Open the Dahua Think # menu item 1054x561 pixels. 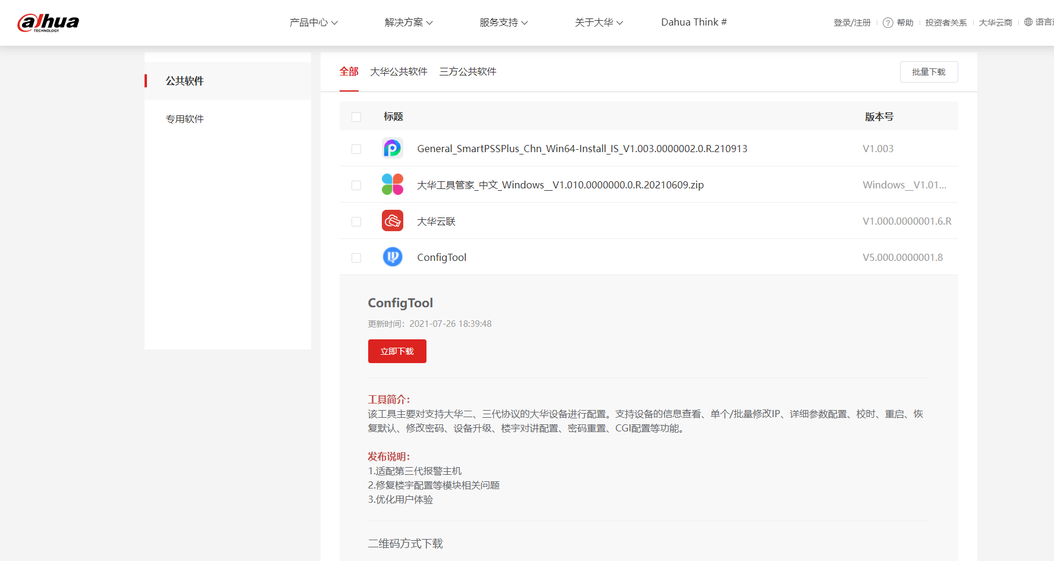click(694, 23)
